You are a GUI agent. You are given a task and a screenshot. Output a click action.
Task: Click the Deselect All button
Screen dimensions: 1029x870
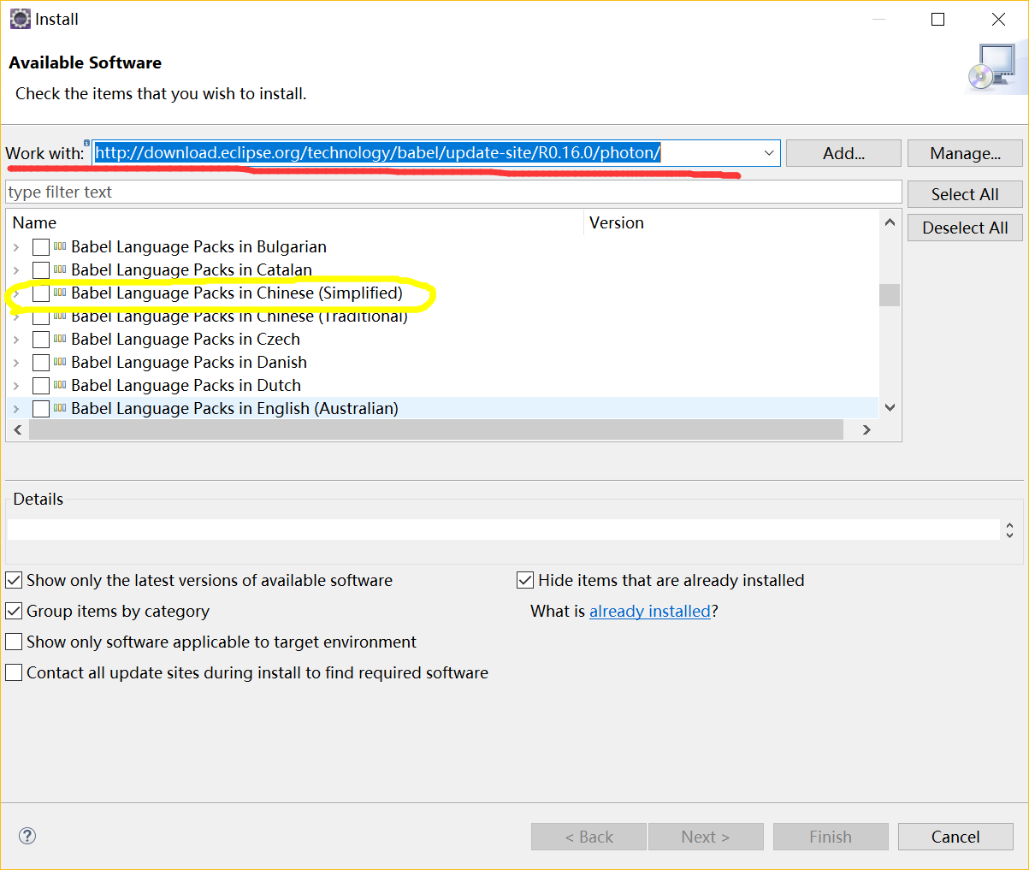[965, 228]
